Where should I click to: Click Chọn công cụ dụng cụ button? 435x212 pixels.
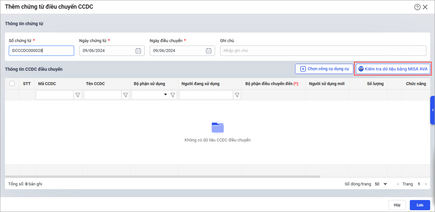point(324,69)
